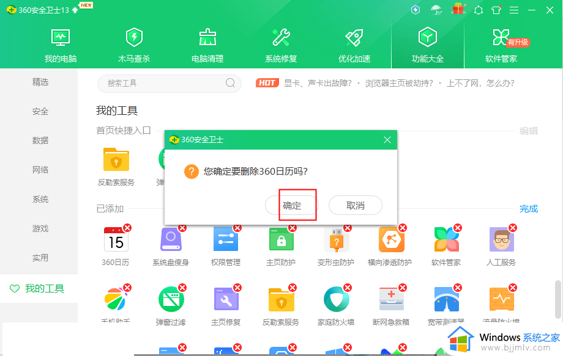Screen dimensions: 563x356
Task: Click the 断网急救箱 tool icon
Action: point(392,299)
